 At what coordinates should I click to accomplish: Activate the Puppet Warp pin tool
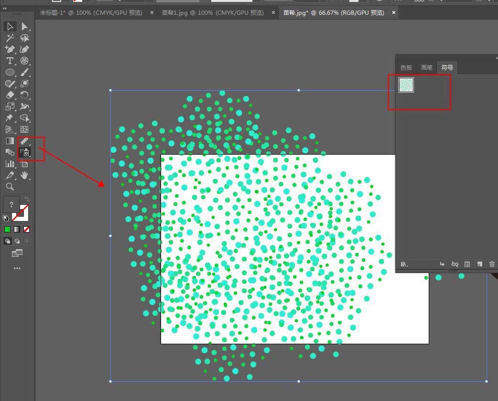[10, 118]
